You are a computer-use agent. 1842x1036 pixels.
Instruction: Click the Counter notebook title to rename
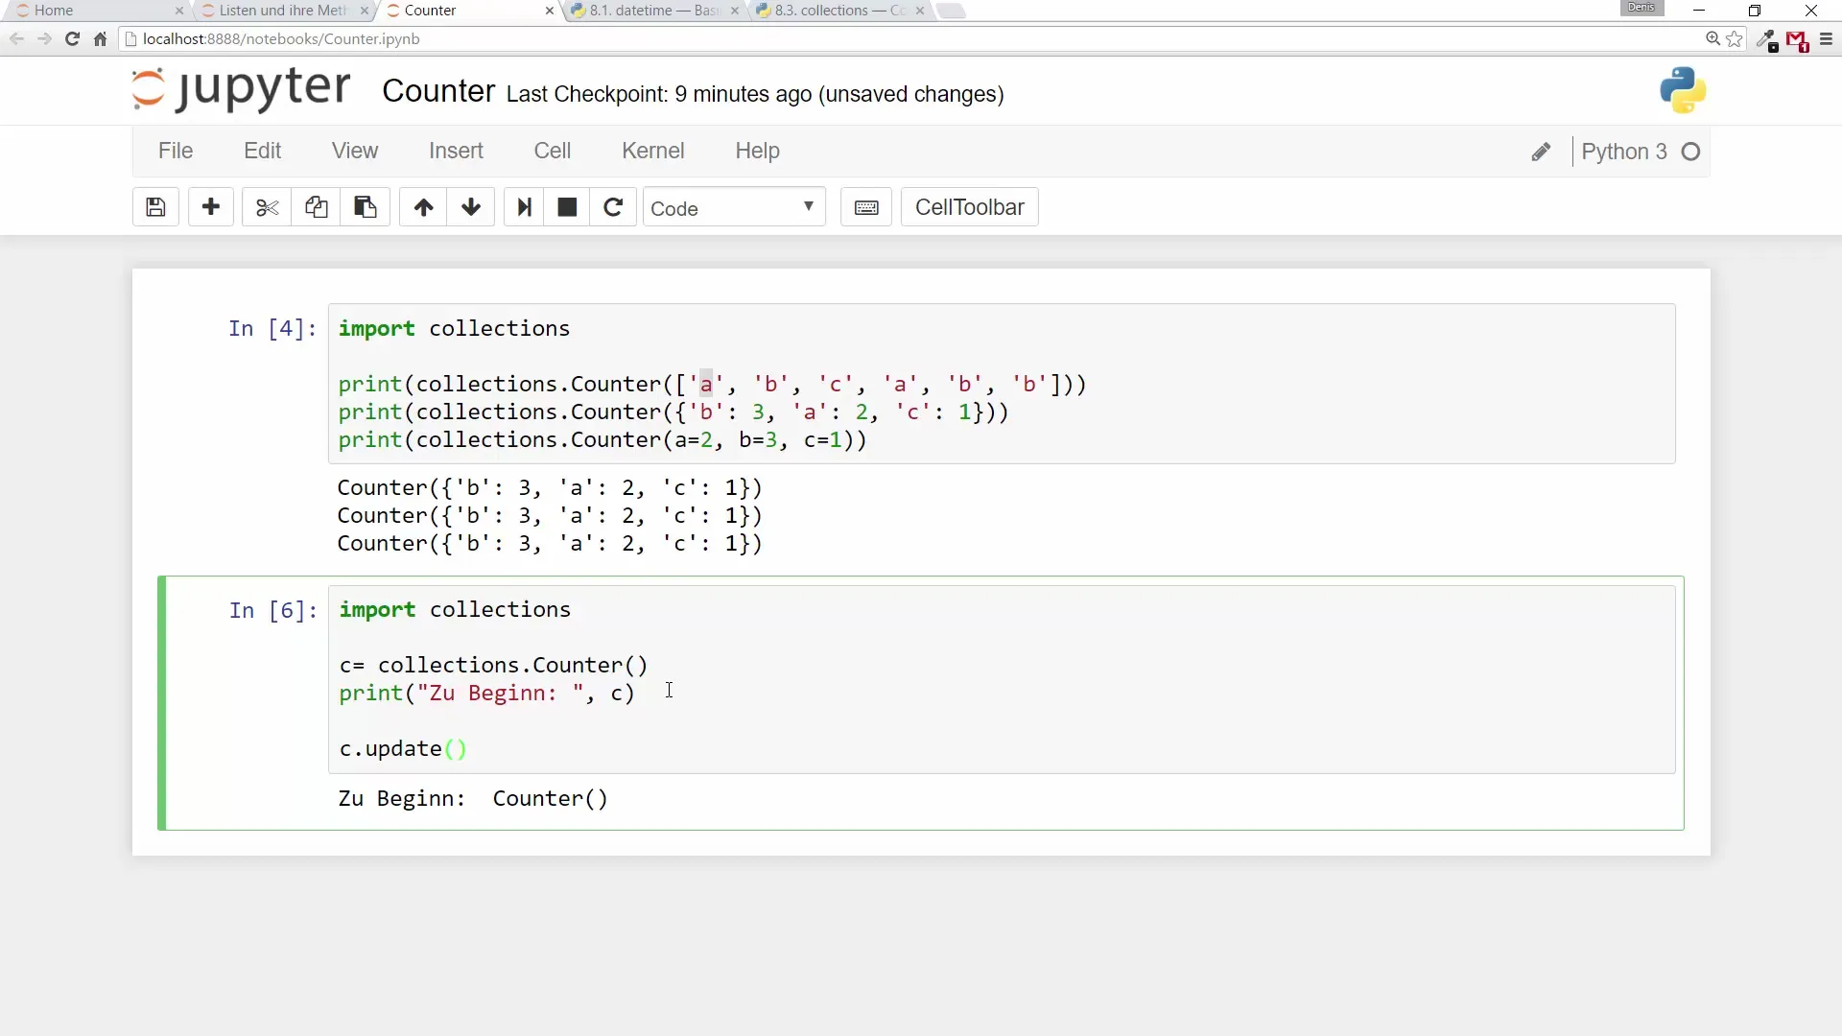point(438,91)
